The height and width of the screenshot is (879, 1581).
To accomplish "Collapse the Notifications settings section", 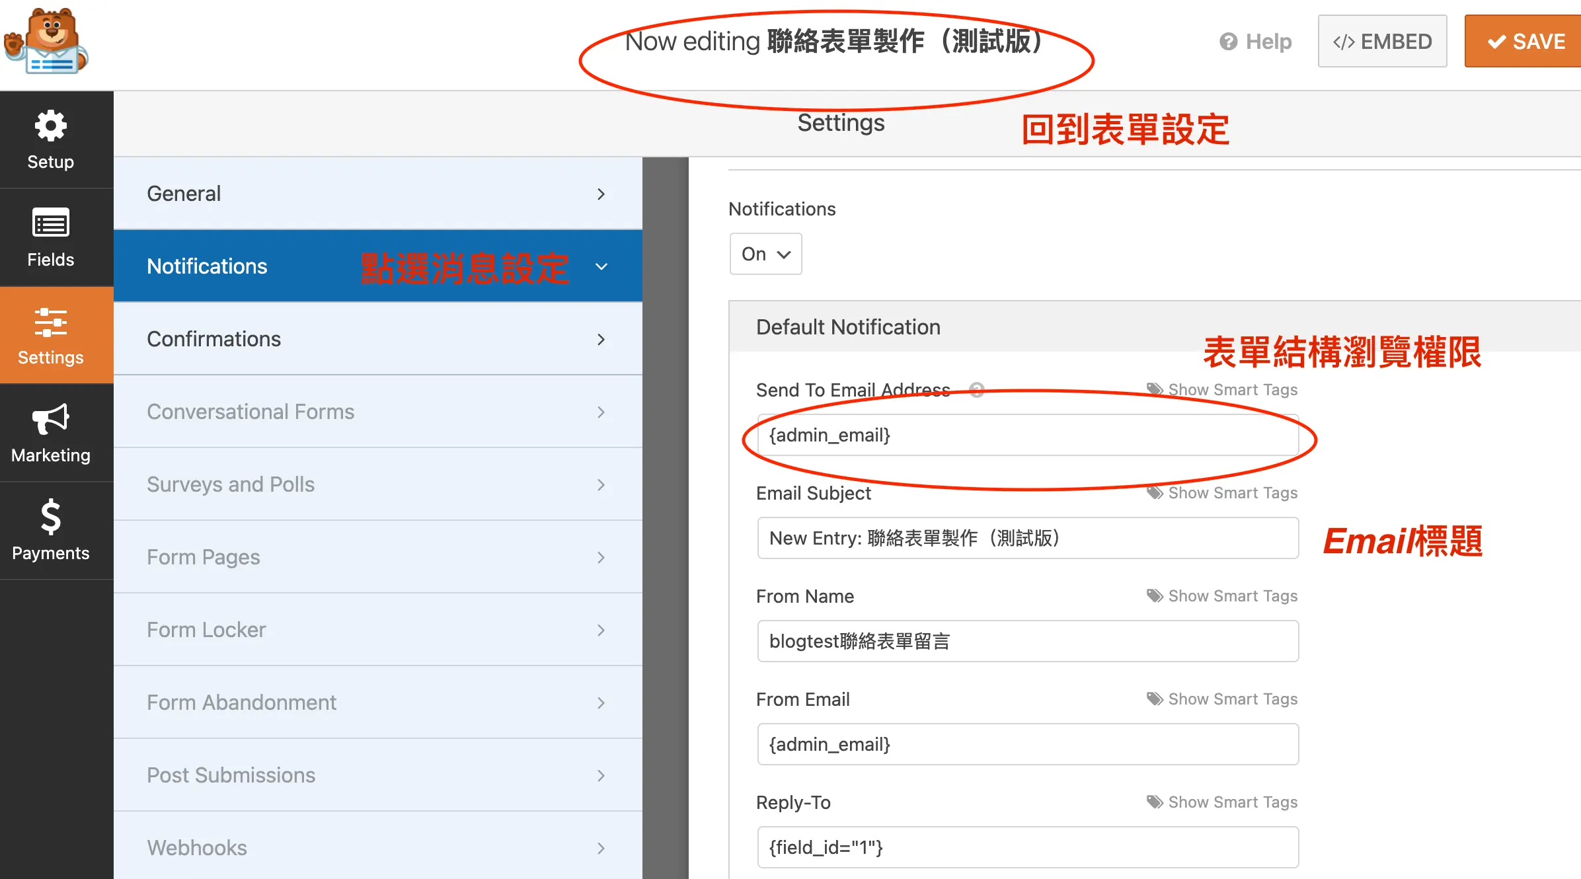I will click(378, 266).
